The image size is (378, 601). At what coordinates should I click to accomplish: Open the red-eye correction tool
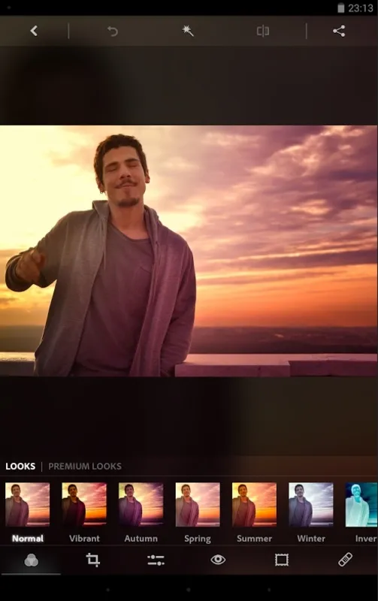tap(218, 560)
